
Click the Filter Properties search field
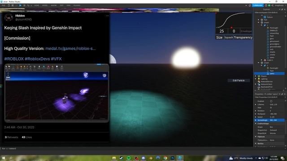coord(269,97)
